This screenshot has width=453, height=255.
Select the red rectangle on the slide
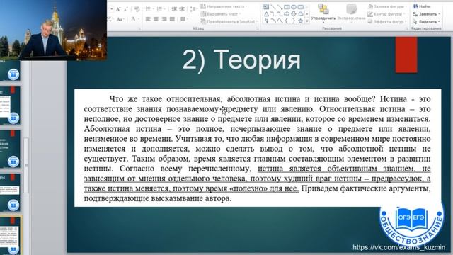406,55
